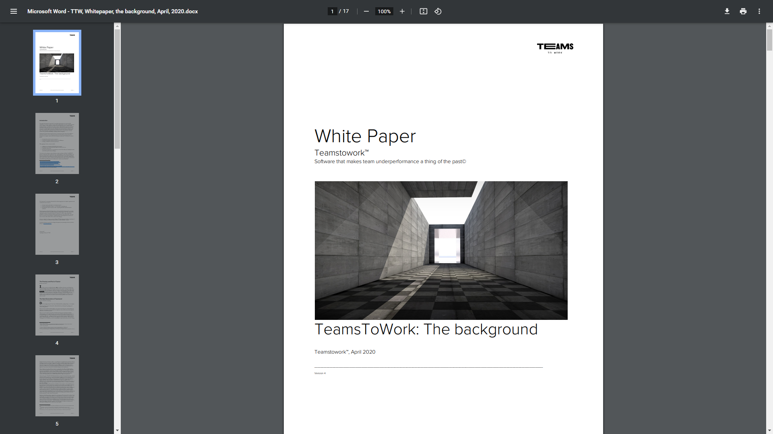Click the fit to page icon
Image resolution: width=773 pixels, height=434 pixels.
point(423,11)
